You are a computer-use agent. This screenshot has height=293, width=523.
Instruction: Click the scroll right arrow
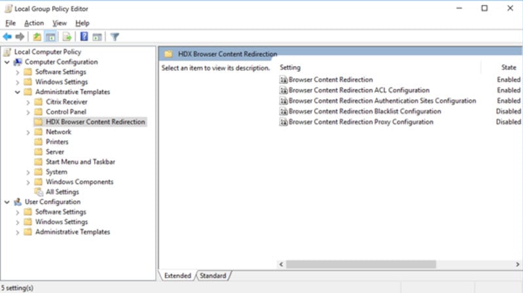(x=518, y=264)
